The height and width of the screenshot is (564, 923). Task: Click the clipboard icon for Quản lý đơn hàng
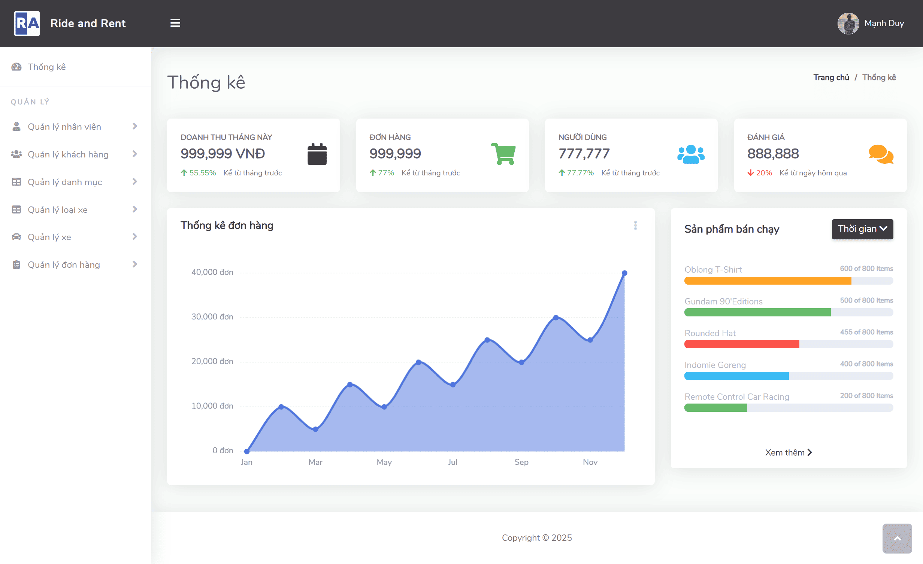pyautogui.click(x=16, y=264)
